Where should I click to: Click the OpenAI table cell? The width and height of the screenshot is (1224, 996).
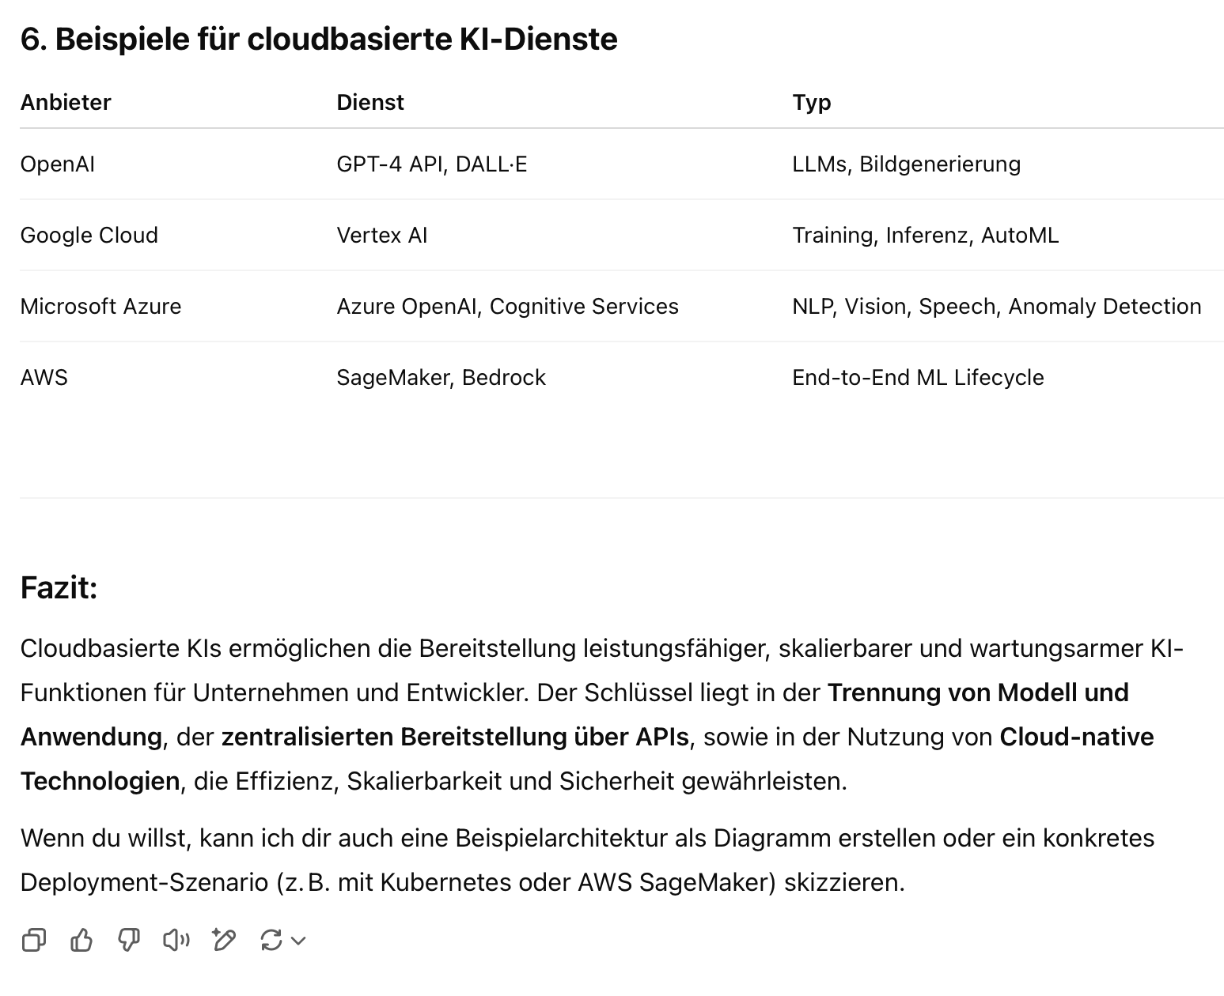58,164
